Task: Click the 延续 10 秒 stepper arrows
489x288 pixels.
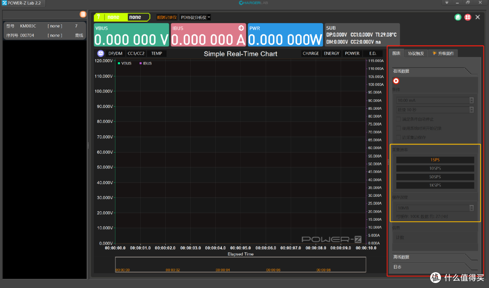Action: pos(471,110)
